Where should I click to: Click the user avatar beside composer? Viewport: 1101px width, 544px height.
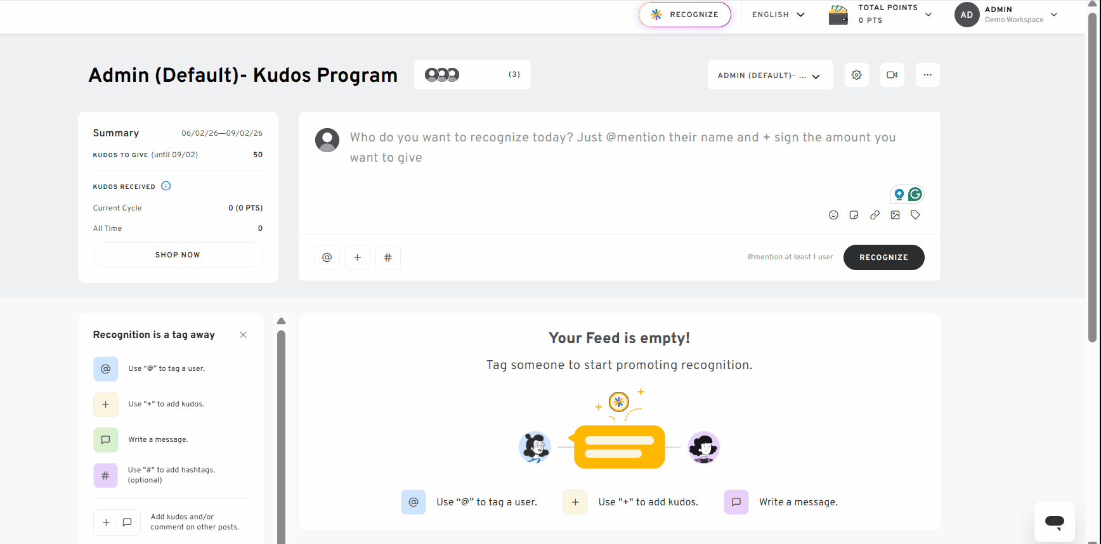point(327,140)
